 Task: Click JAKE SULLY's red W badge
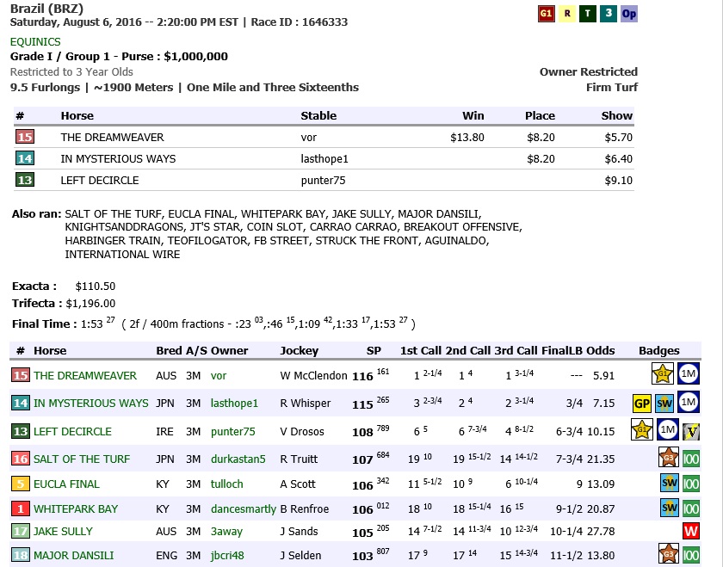691,531
